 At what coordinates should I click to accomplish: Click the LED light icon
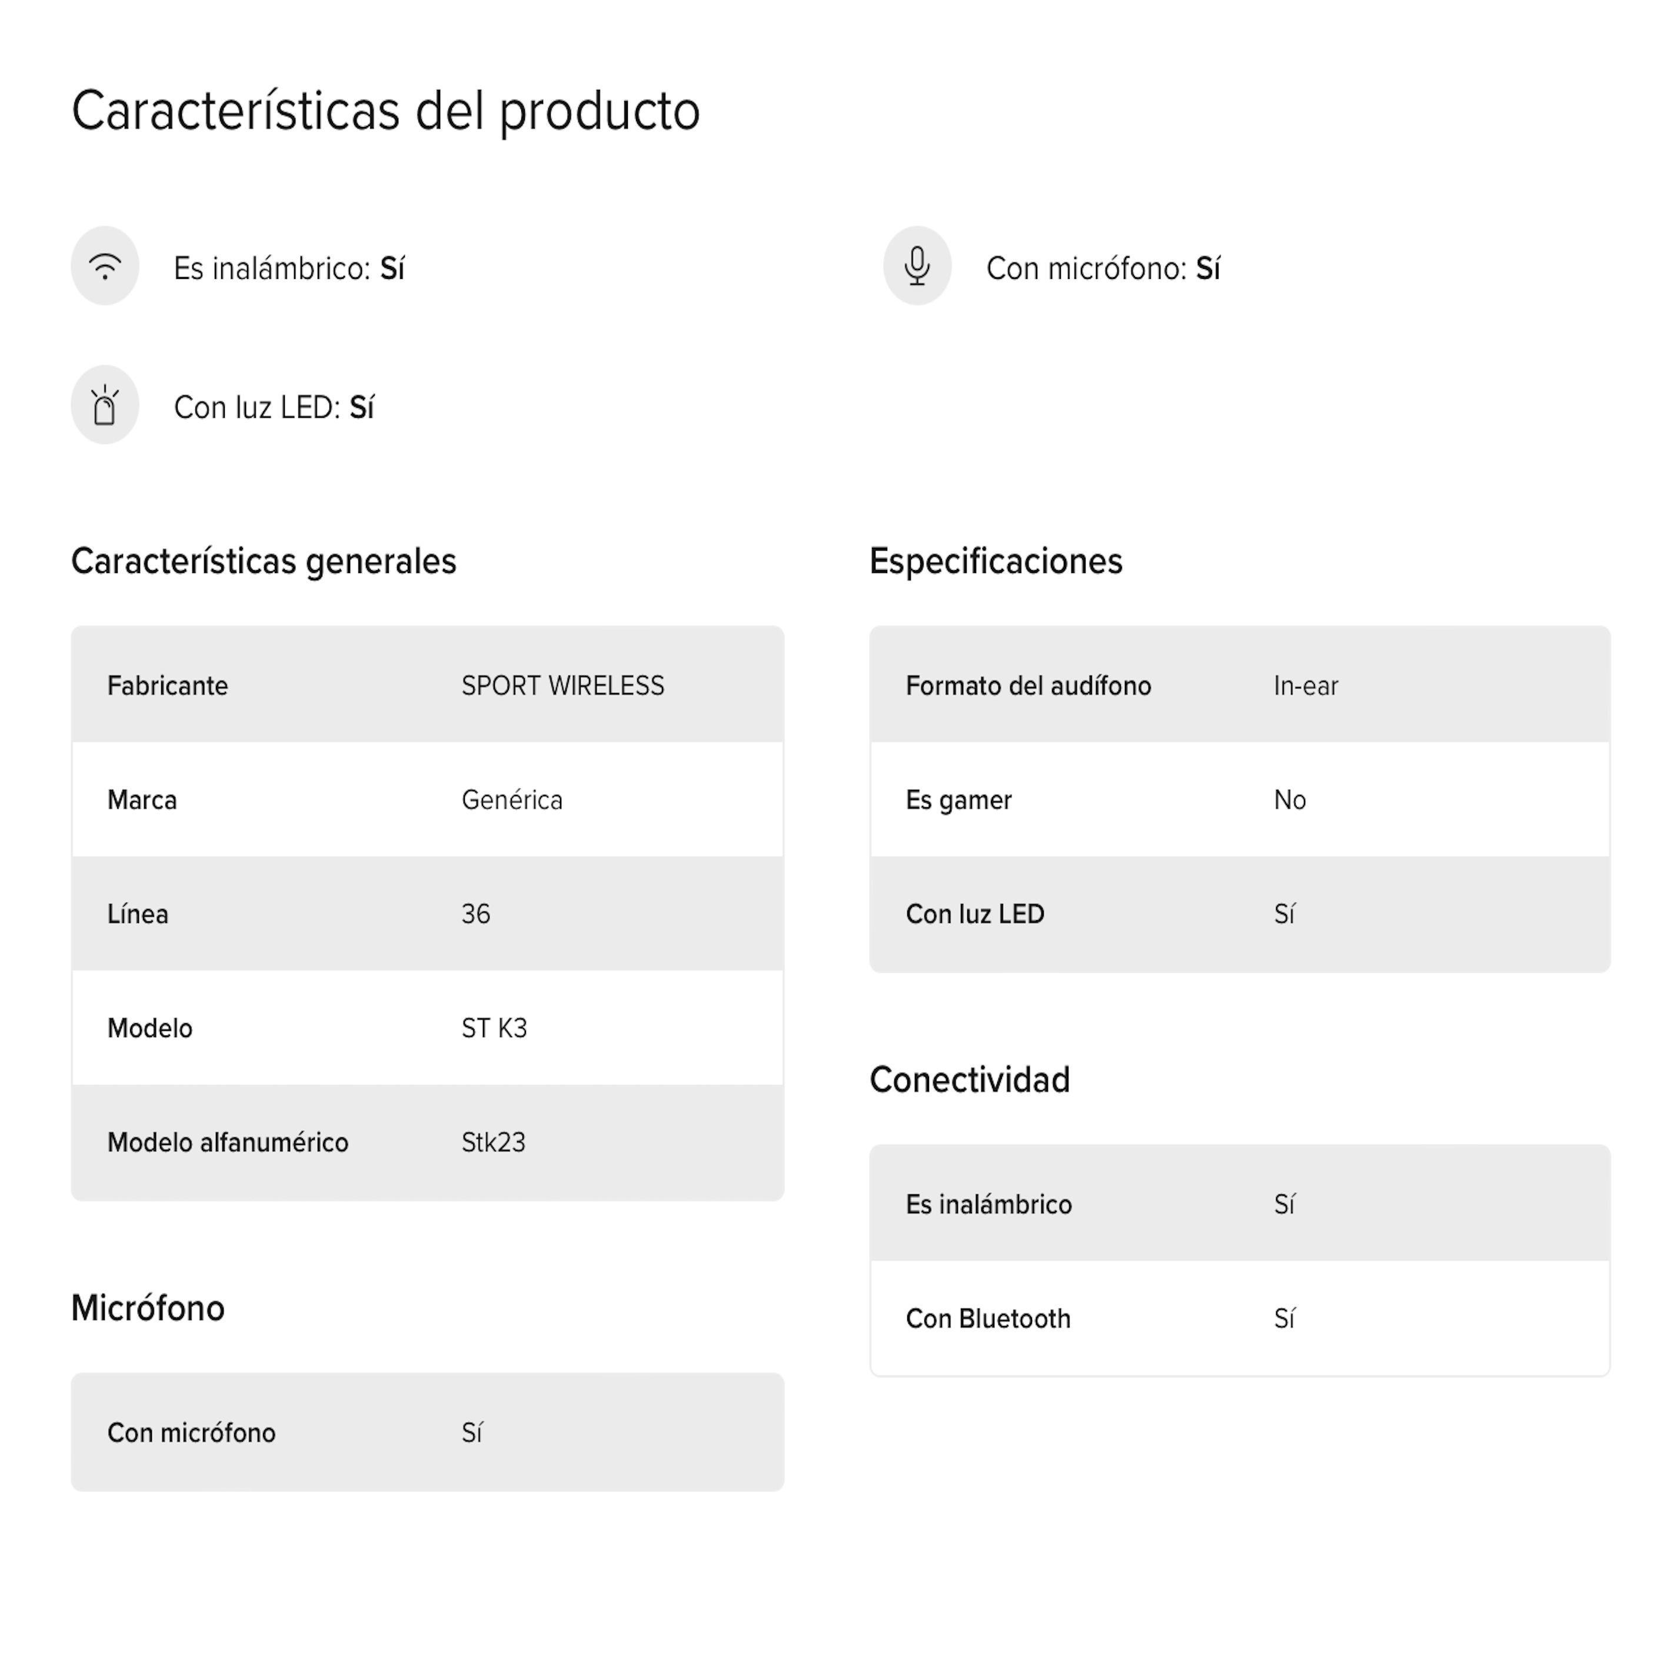point(105,405)
